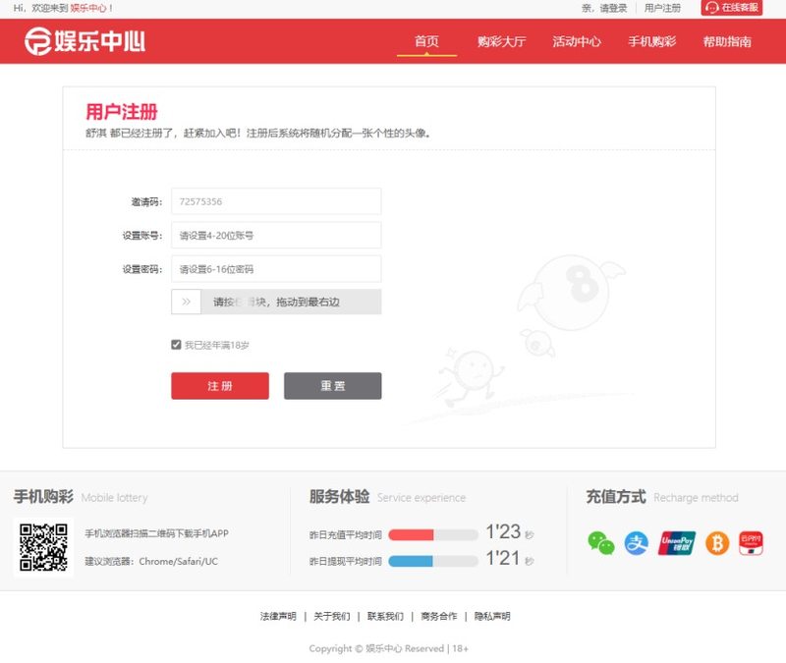
Task: Focus the 邀请码 invitation code field
Action: (x=276, y=201)
